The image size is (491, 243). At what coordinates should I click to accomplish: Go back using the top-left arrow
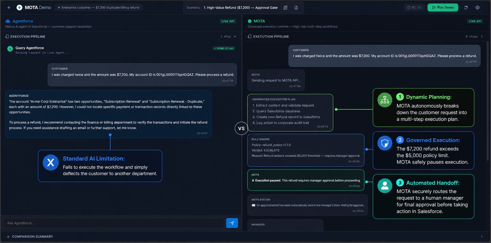pyautogui.click(x=9, y=7)
